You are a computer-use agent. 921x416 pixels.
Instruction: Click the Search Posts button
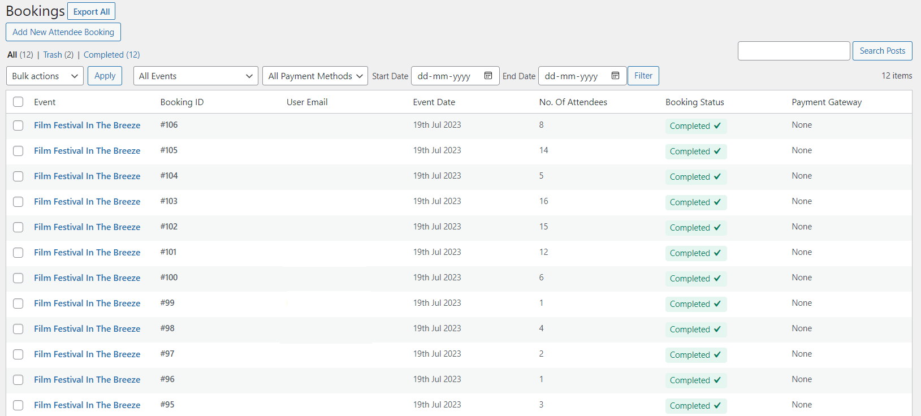coord(882,51)
